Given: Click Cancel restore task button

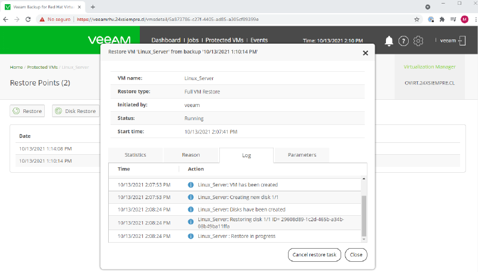Looking at the screenshot, I should tap(314, 255).
